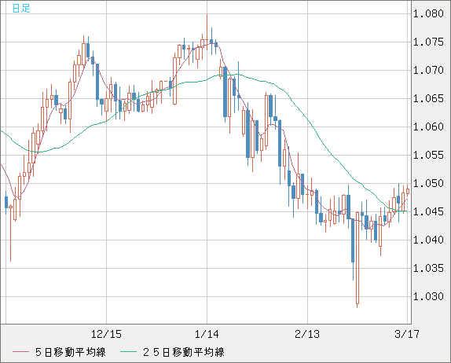This screenshot has width=451, height=363.
Task: Click the 12/15 date axis label
Action: point(106,334)
